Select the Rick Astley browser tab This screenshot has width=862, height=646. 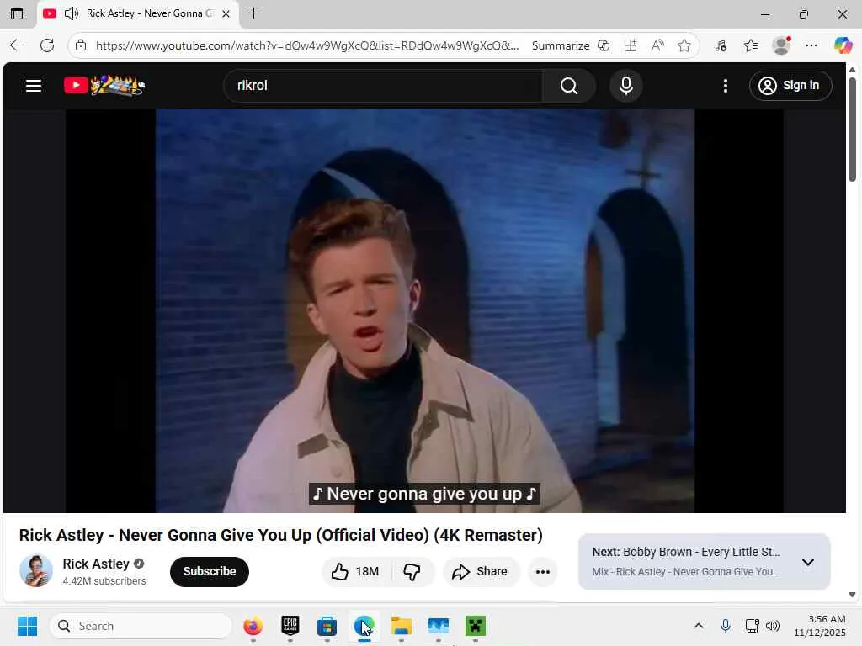[x=138, y=13]
